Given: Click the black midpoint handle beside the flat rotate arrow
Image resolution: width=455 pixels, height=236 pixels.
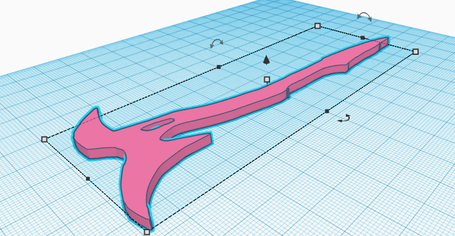Looking at the screenshot, I should 327,111.
